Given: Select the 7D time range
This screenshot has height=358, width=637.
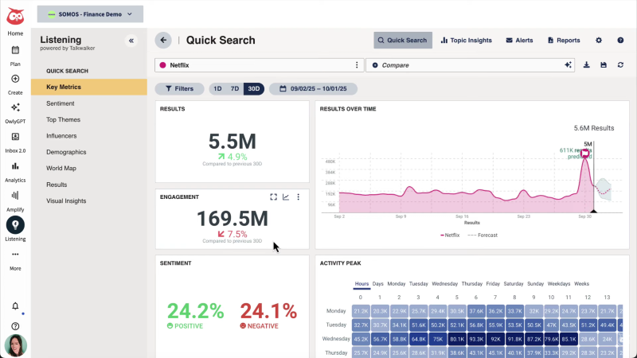Looking at the screenshot, I should click(234, 89).
